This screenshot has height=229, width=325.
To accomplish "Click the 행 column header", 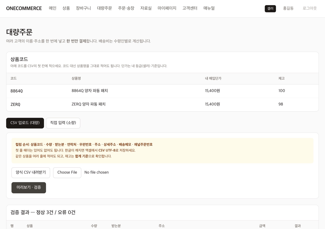I will (x=12, y=226).
